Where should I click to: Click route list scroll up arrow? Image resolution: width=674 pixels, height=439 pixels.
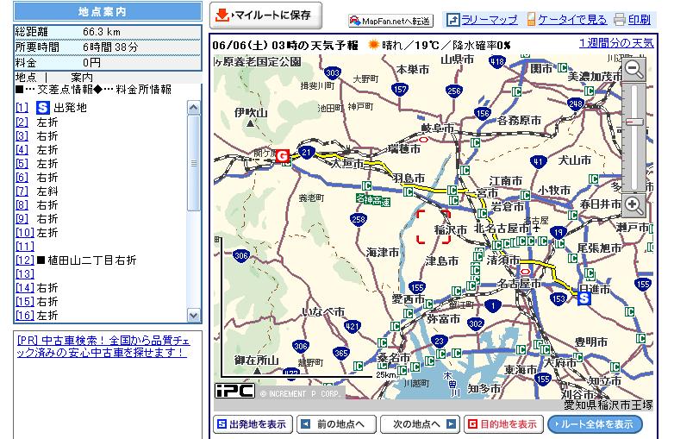point(193,108)
